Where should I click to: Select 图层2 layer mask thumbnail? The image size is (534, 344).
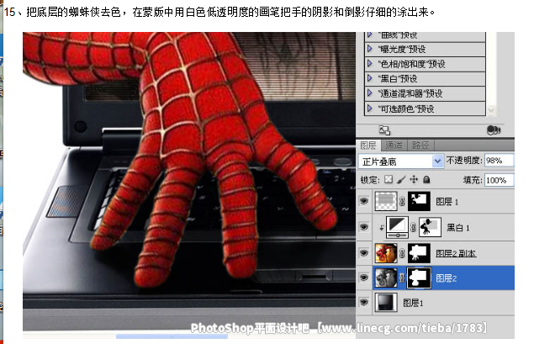click(x=419, y=278)
